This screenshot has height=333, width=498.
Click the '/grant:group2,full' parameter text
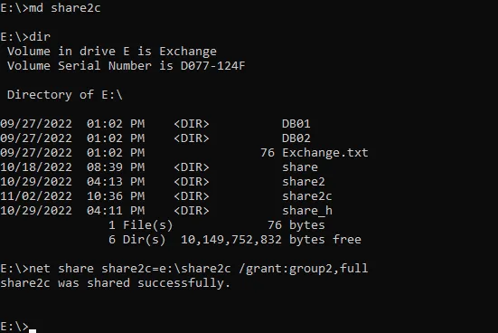pos(304,269)
